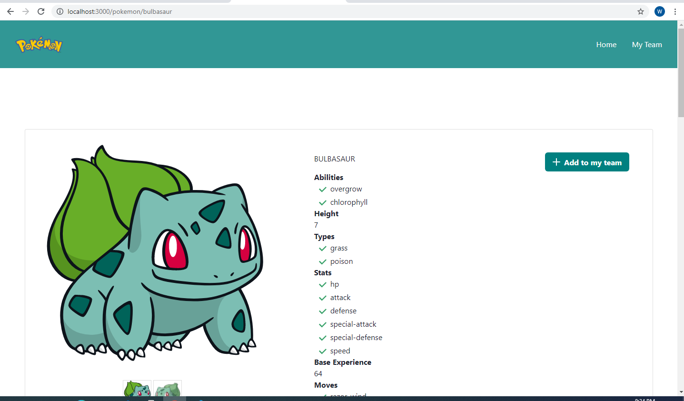
Task: Click the Base Experience heading
Action: tap(343, 362)
